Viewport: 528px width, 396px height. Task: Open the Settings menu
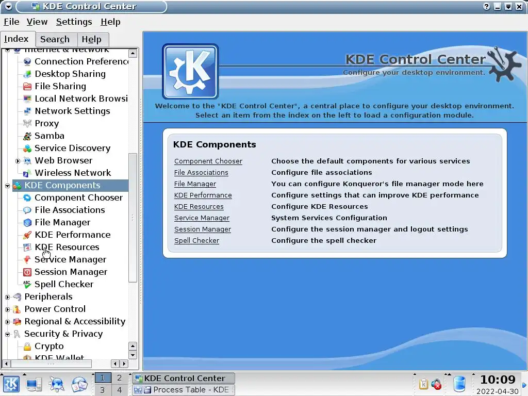pos(74,22)
